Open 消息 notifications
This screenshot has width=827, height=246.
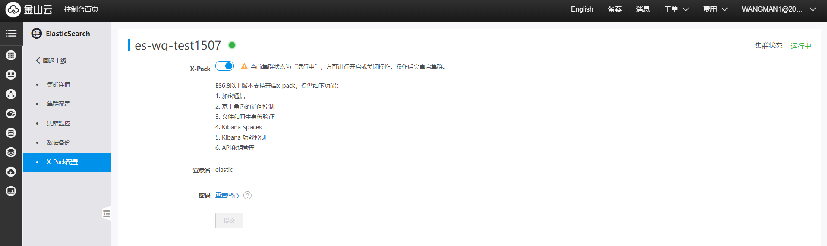tap(643, 9)
